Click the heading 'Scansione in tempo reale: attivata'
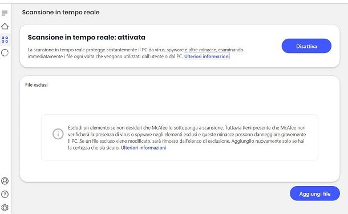348x214 pixels. click(87, 37)
